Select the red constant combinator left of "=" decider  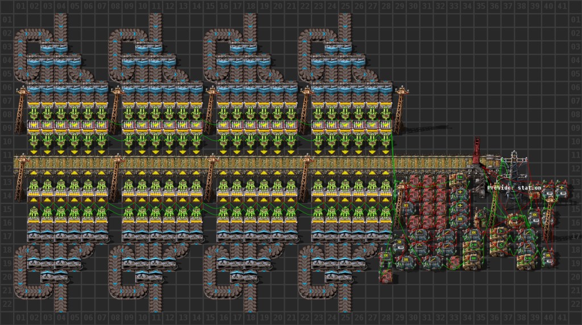455,262
